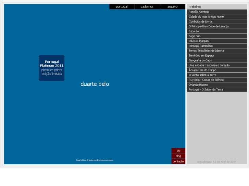Viewport: 249px width, 186px height.
Task: Open the cadernos menu tab
Action: pyautogui.click(x=147, y=6)
